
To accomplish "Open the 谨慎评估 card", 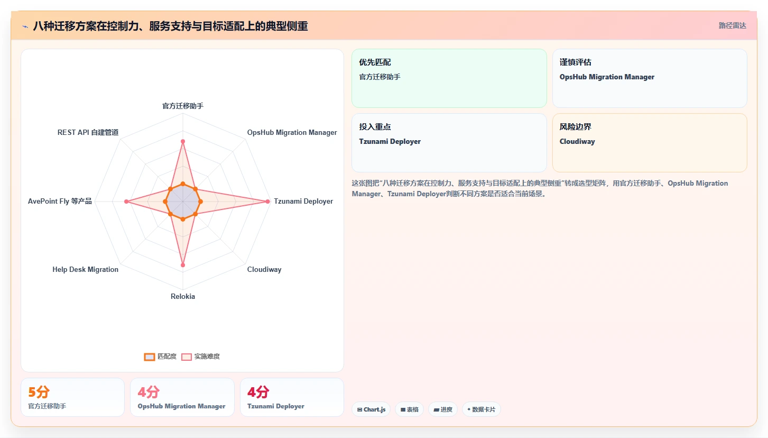I will tap(650, 78).
